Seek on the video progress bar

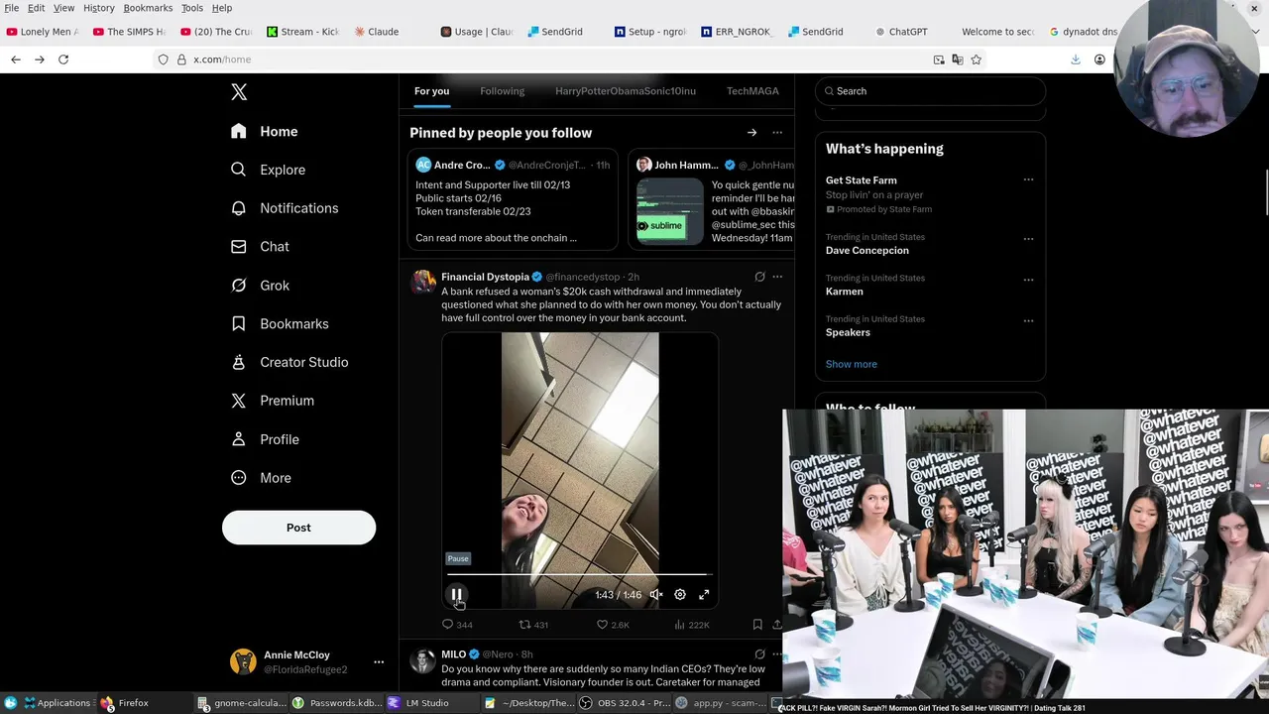(578, 574)
